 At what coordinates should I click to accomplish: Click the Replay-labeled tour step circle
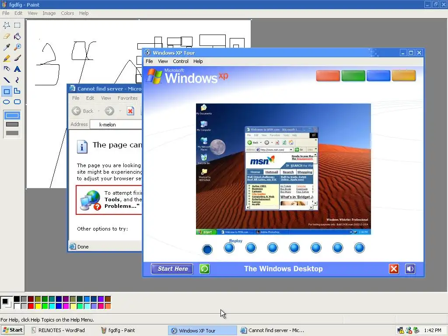[229, 248]
